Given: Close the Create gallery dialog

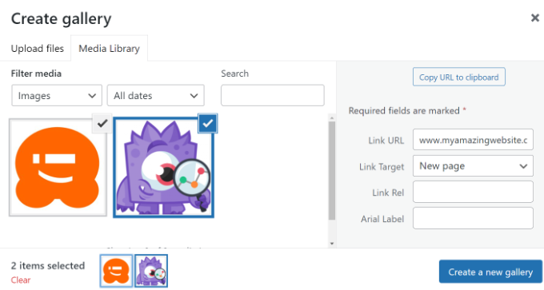Looking at the screenshot, I should [x=535, y=18].
